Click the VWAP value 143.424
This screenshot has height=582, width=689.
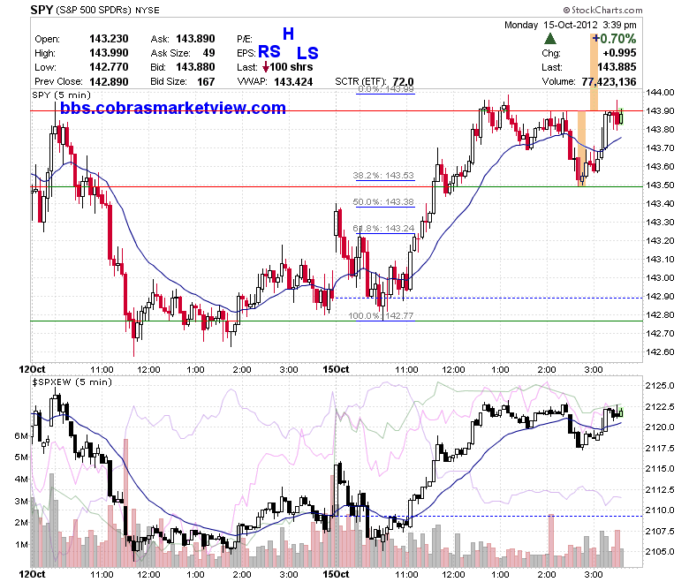point(293,82)
